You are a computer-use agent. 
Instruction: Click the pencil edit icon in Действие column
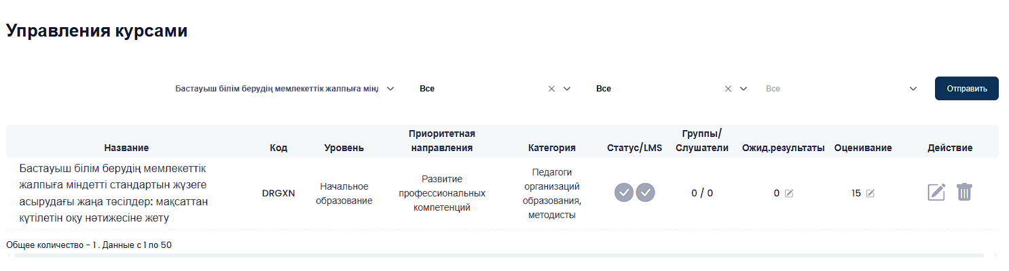936,192
